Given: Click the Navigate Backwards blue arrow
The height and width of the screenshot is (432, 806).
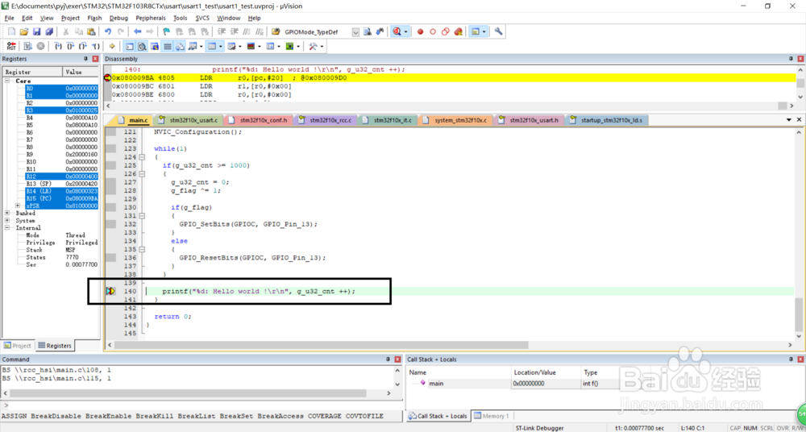Looking at the screenshot, I should [x=137, y=32].
